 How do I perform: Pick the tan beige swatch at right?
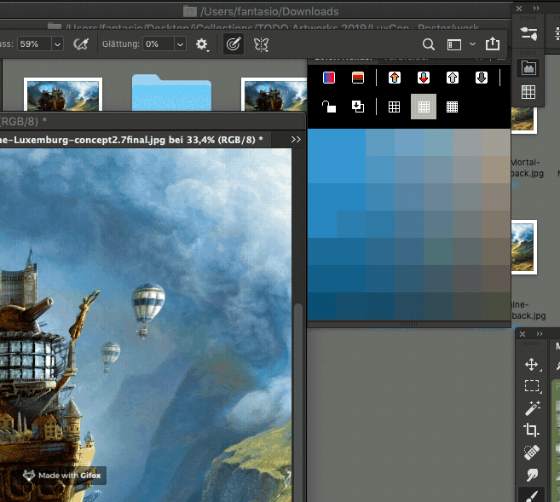coord(496,170)
